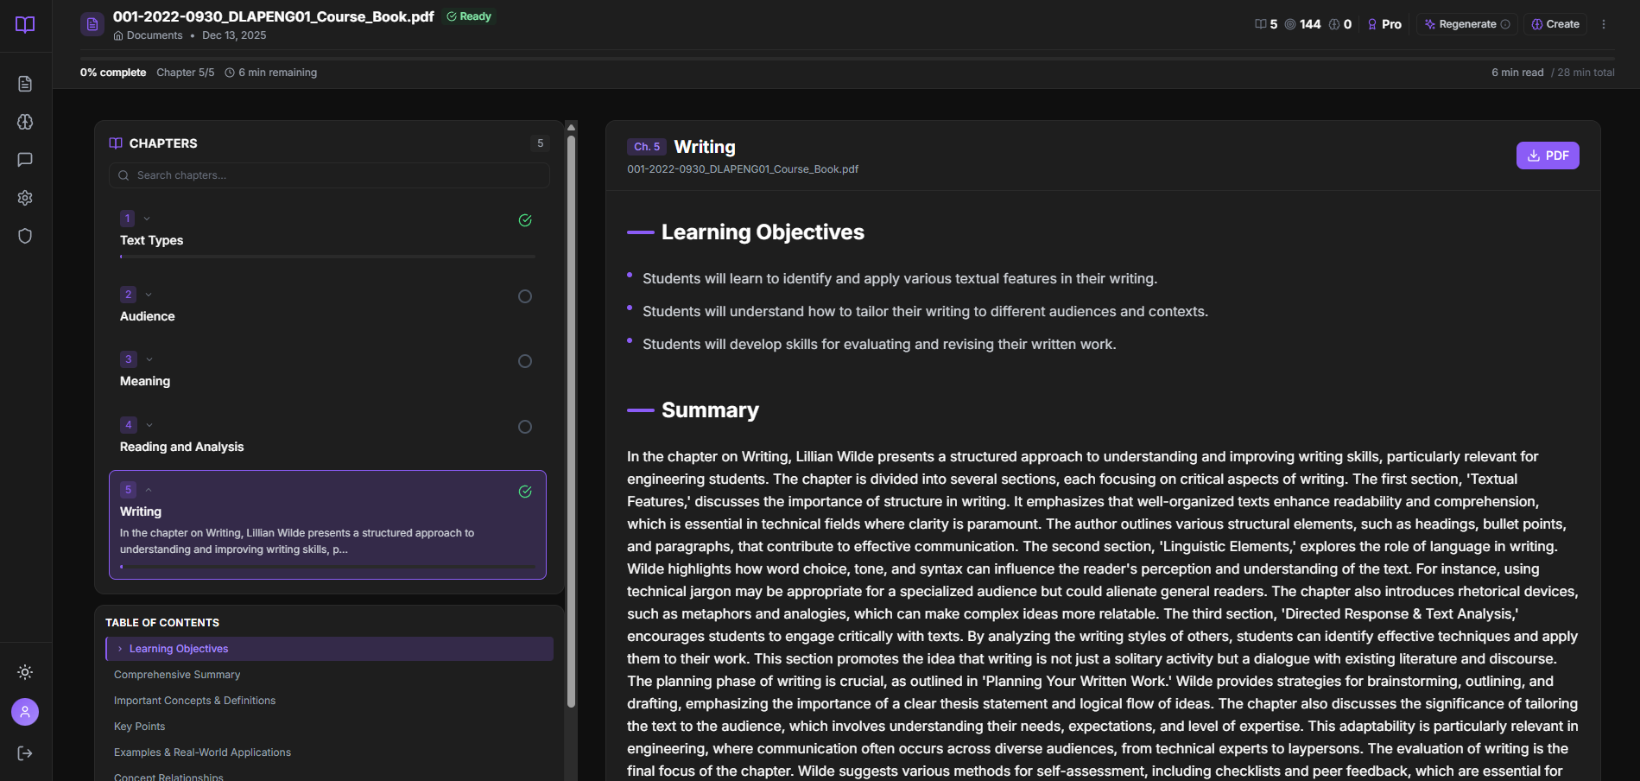This screenshot has height=781, width=1640.
Task: Expand chapter 1 chevron
Action: (x=147, y=219)
